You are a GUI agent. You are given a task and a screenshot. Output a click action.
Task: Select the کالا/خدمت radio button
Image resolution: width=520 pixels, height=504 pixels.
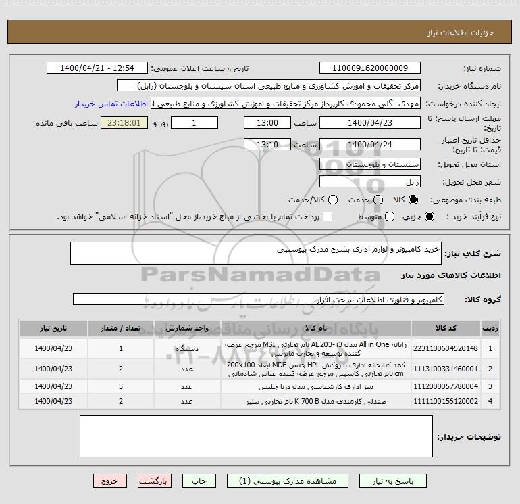tap(333, 200)
